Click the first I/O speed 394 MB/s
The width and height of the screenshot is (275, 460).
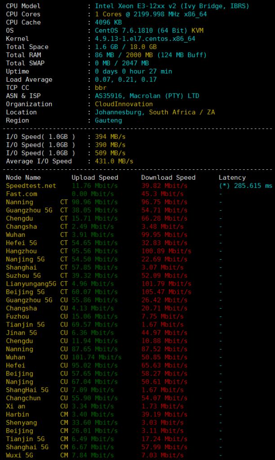point(110,137)
